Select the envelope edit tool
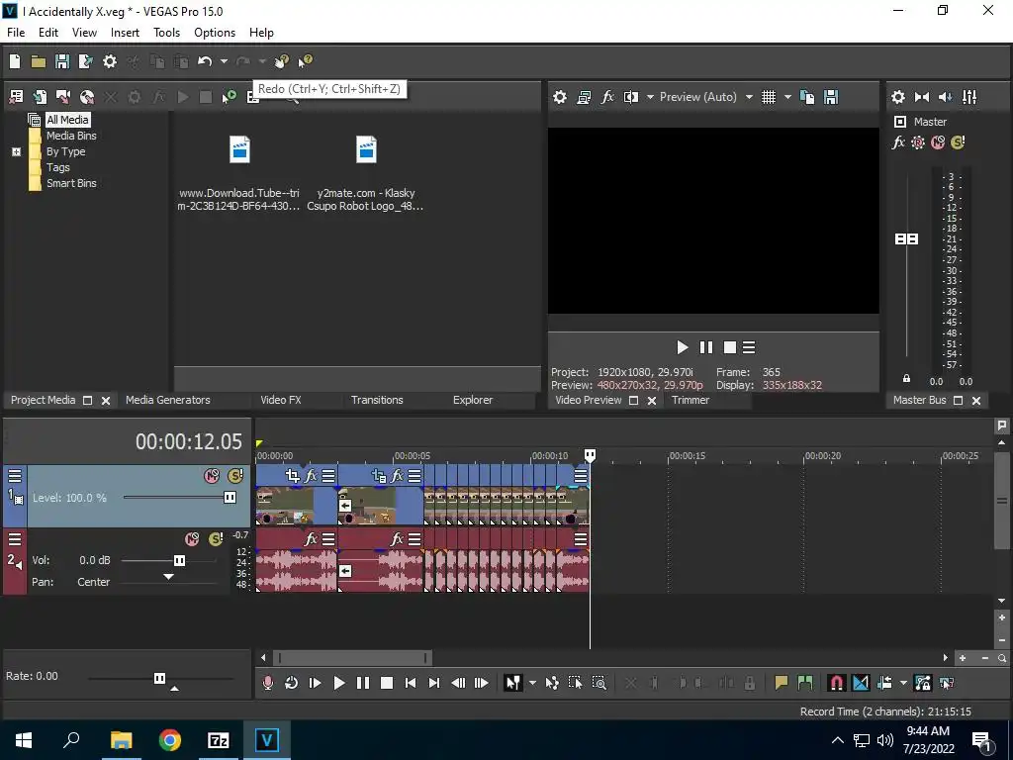The height and width of the screenshot is (760, 1013). [552, 683]
